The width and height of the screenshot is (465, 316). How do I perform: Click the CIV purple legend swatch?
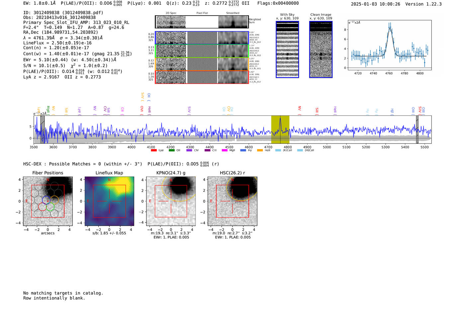coord(189,150)
